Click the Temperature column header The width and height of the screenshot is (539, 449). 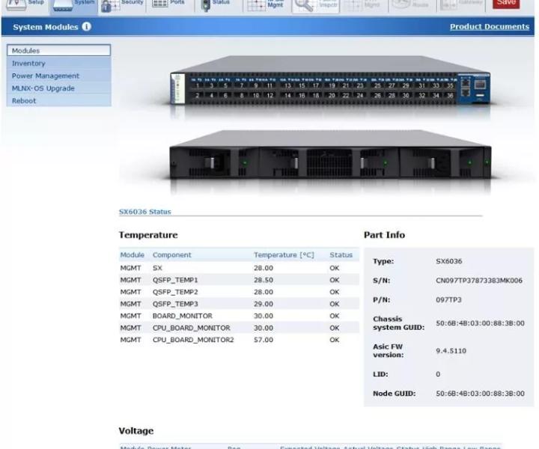(x=284, y=255)
